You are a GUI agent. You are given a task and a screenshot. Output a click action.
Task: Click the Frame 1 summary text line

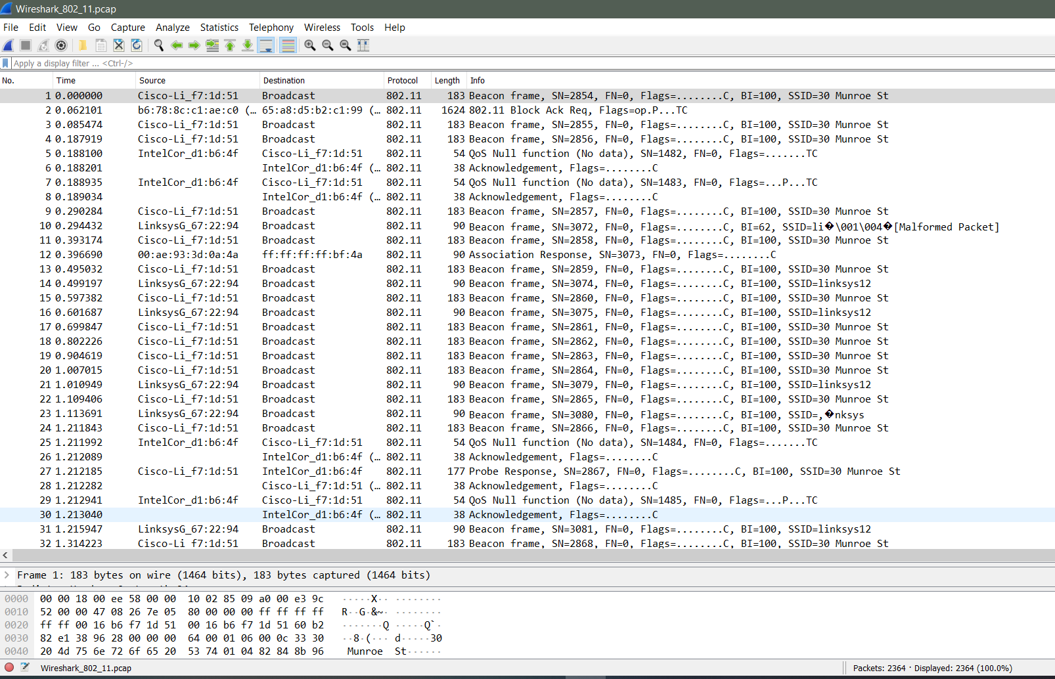click(x=224, y=575)
